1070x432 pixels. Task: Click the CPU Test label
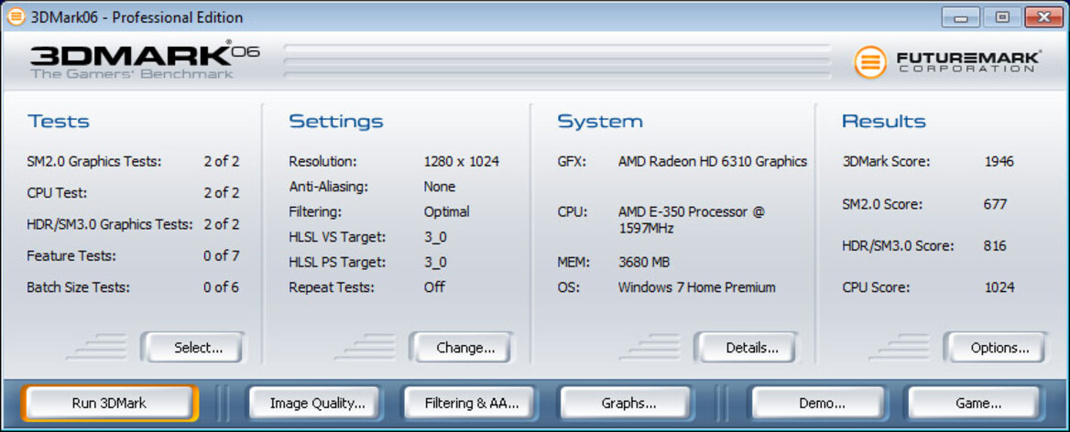click(x=56, y=193)
